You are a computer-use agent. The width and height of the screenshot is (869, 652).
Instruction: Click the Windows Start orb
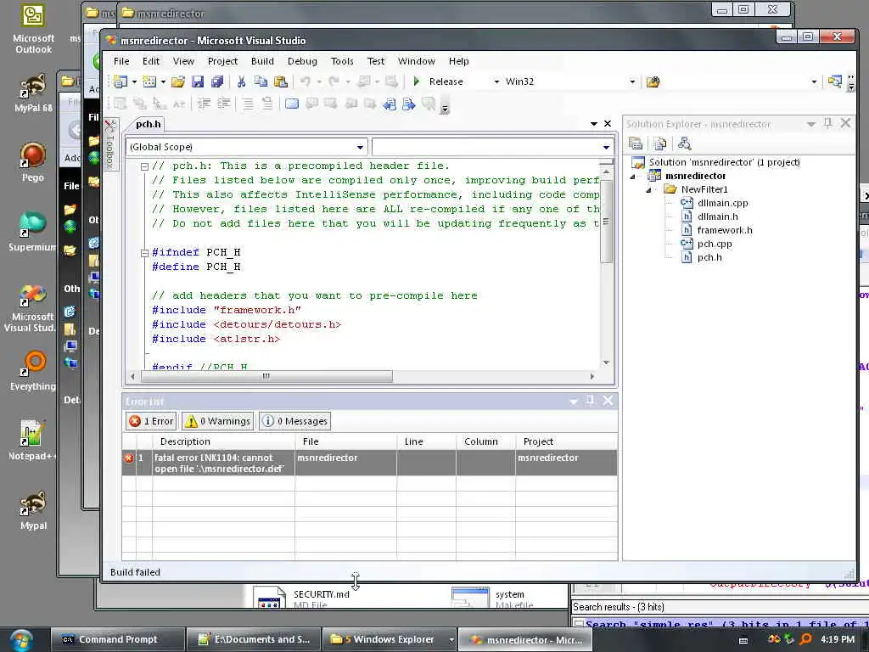coord(21,640)
